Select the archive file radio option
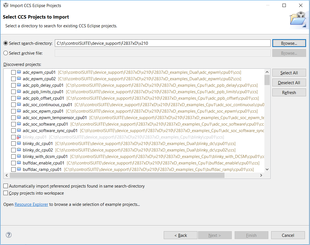This screenshot has height=245, width=310. [x=6, y=53]
